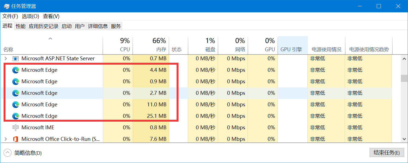Click the 7.6 MB memory value
408x163 pixels.
click(x=158, y=139)
